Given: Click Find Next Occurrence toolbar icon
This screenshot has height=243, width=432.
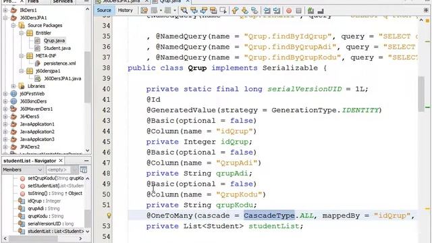Looking at the screenshot, I should tap(204, 11).
